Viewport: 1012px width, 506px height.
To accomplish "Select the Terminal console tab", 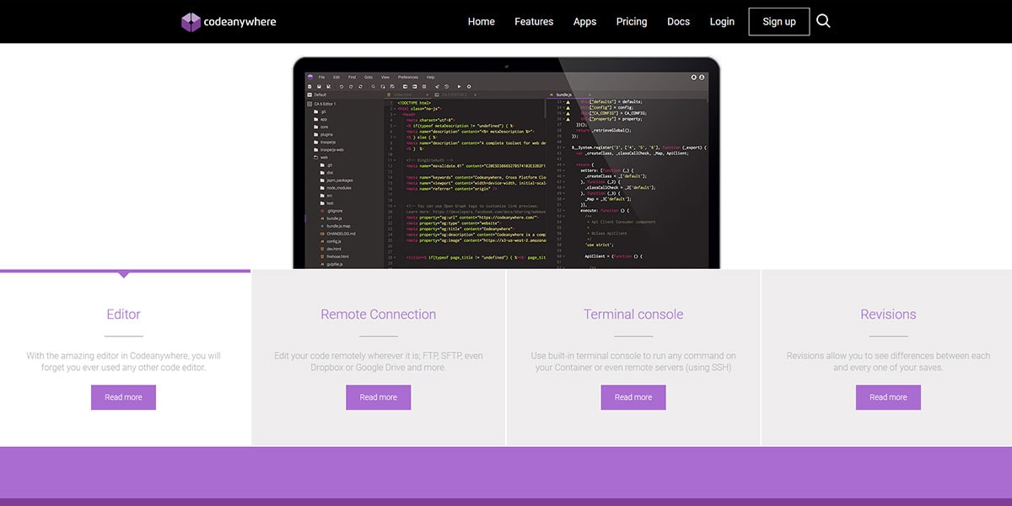I will [x=632, y=315].
